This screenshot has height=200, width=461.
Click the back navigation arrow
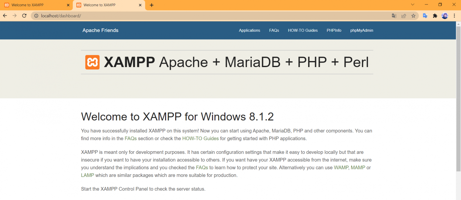pos(5,16)
